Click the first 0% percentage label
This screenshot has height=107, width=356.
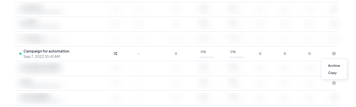203,52
